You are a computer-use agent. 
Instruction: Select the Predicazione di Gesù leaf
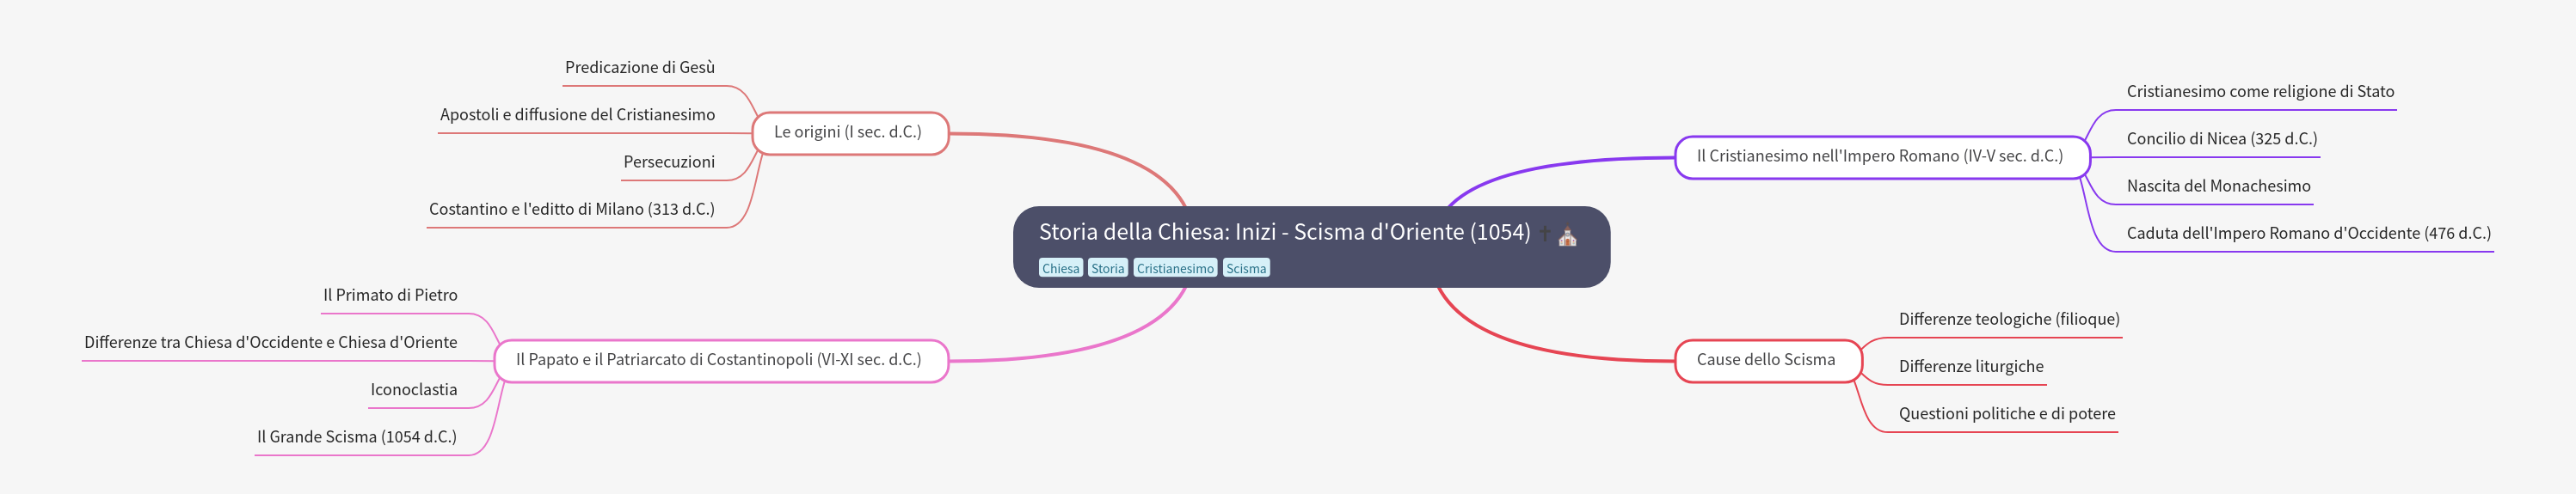click(x=640, y=68)
